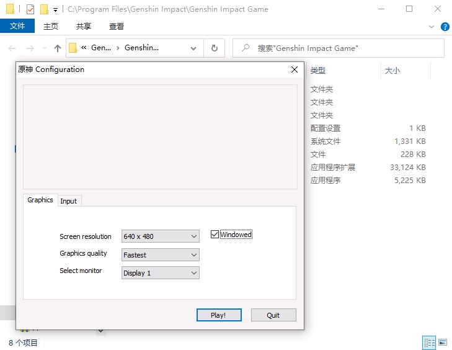The image size is (452, 350).
Task: Open the Graphics quality dropdown
Action: coord(160,255)
